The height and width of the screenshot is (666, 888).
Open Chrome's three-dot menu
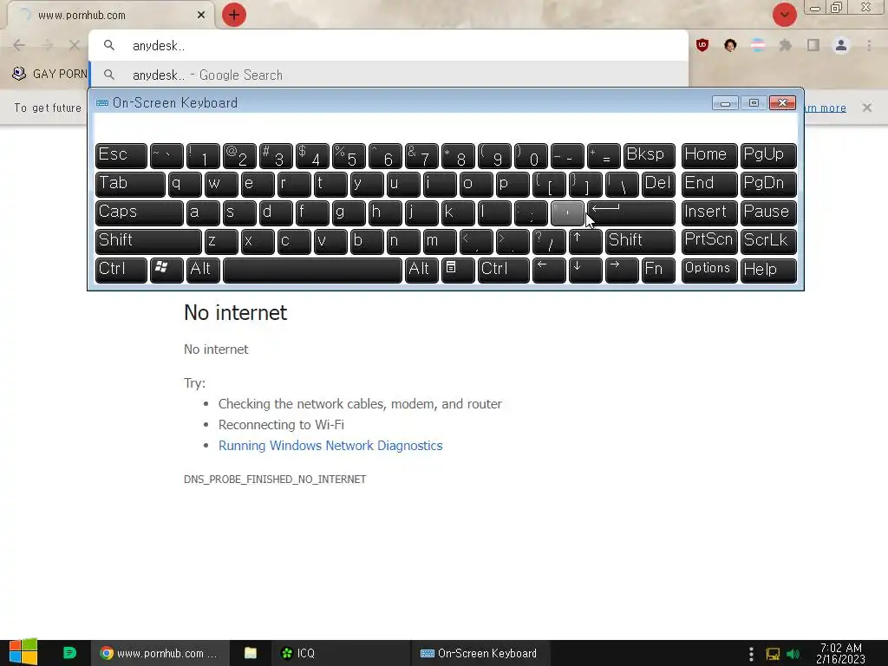(869, 45)
